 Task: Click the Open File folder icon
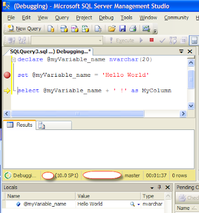(x=112, y=28)
